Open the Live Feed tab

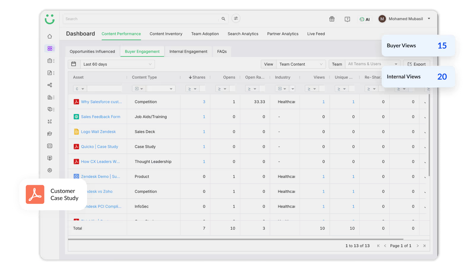click(x=316, y=34)
